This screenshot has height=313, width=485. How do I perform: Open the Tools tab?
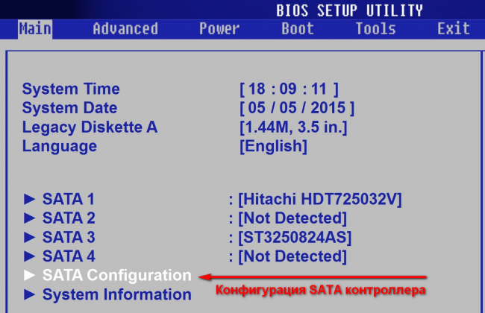coord(375,29)
